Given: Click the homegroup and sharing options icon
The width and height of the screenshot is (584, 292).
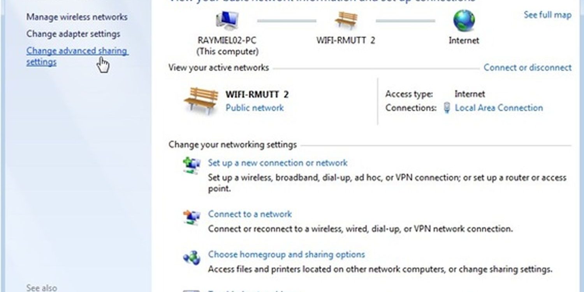Looking at the screenshot, I should 192,257.
